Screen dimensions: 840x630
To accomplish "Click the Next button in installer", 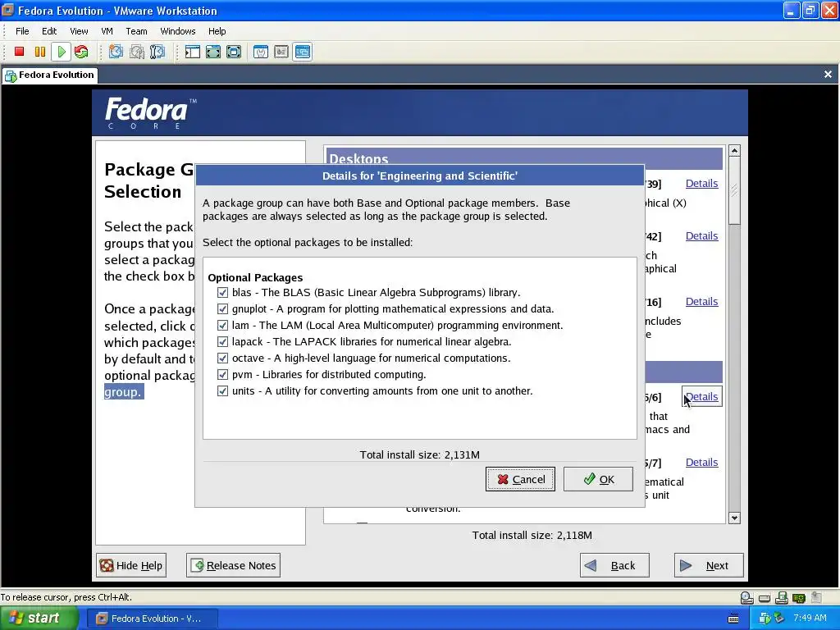I will click(x=709, y=565).
